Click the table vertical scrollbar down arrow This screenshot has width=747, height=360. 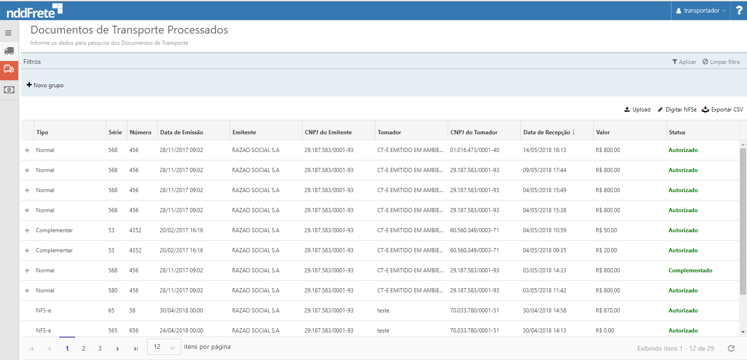[x=743, y=332]
